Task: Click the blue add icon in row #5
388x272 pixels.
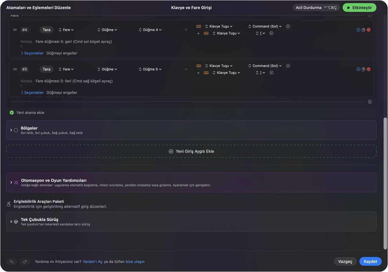Action: [x=358, y=69]
